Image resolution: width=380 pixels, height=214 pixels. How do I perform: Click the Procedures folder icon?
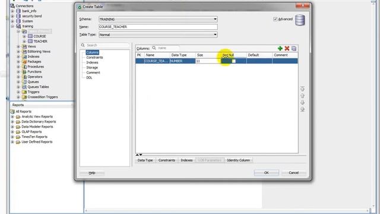click(24, 67)
